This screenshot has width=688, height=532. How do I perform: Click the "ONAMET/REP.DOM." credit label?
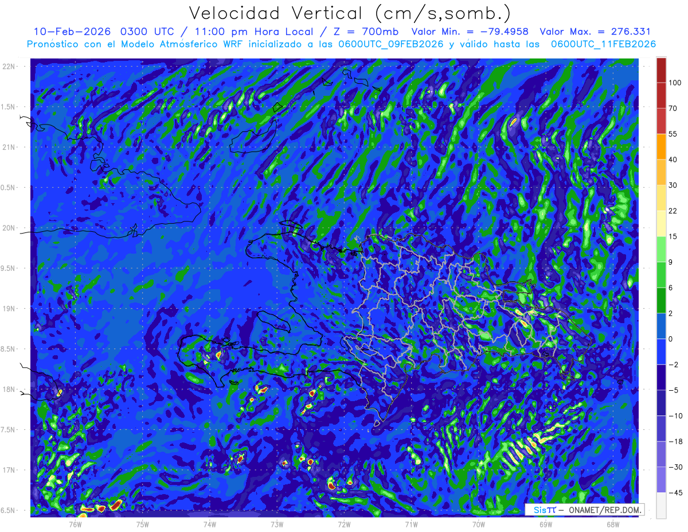pyautogui.click(x=604, y=510)
